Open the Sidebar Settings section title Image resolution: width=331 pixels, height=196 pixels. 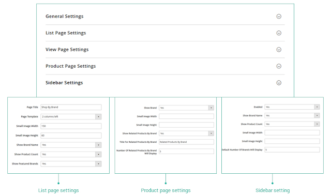tap(64, 83)
